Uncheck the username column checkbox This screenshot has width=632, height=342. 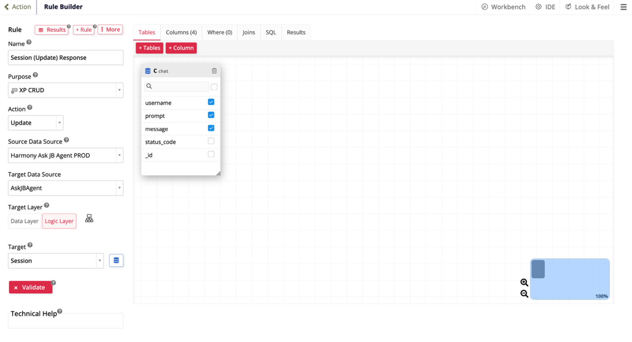tap(211, 102)
